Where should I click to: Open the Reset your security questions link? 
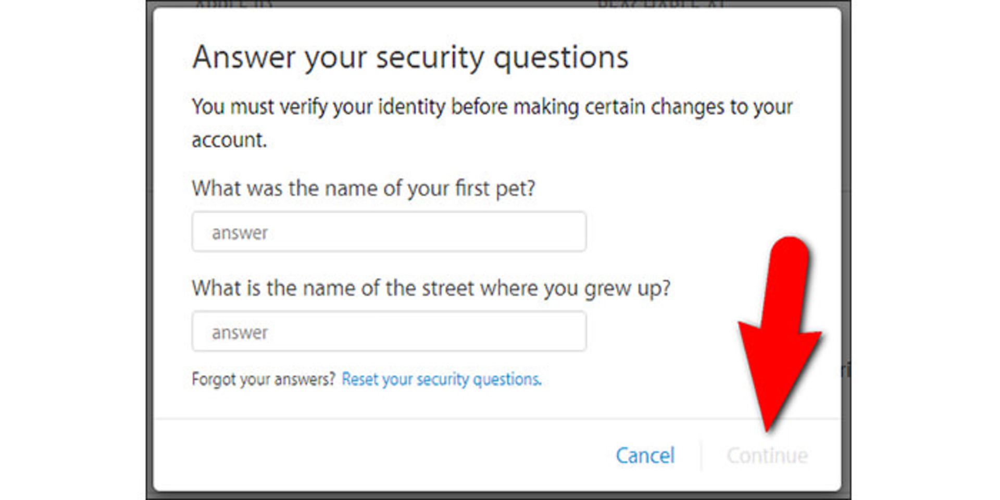click(442, 379)
